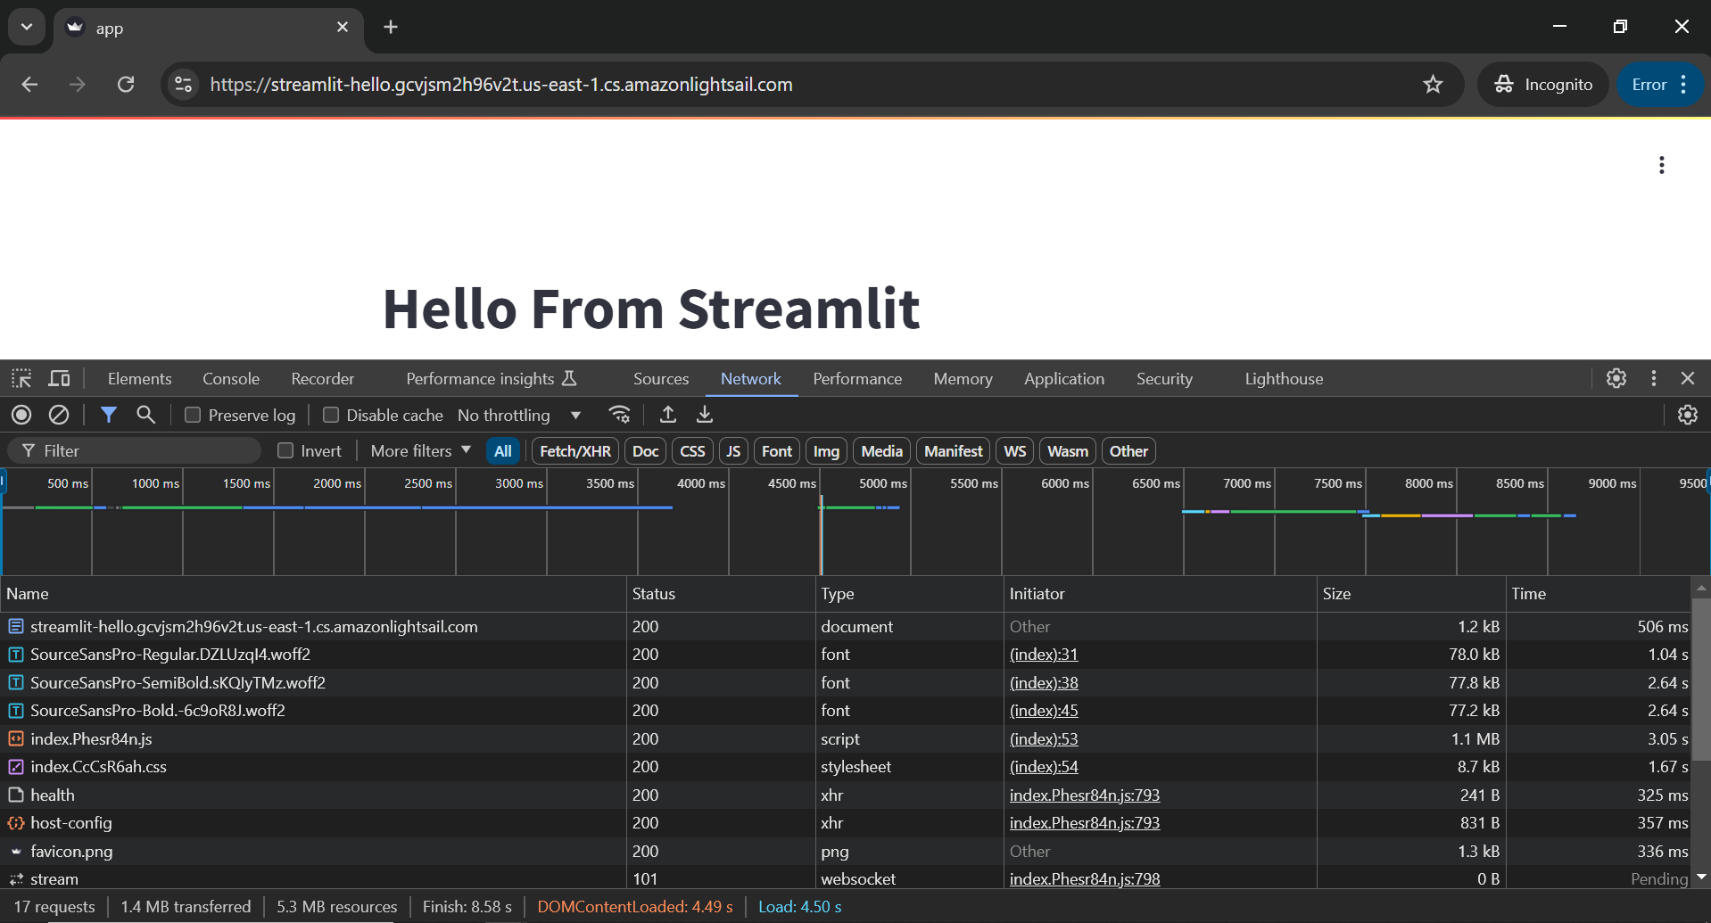Open network search with magnifier icon
The width and height of the screenshot is (1711, 923).
pos(145,415)
